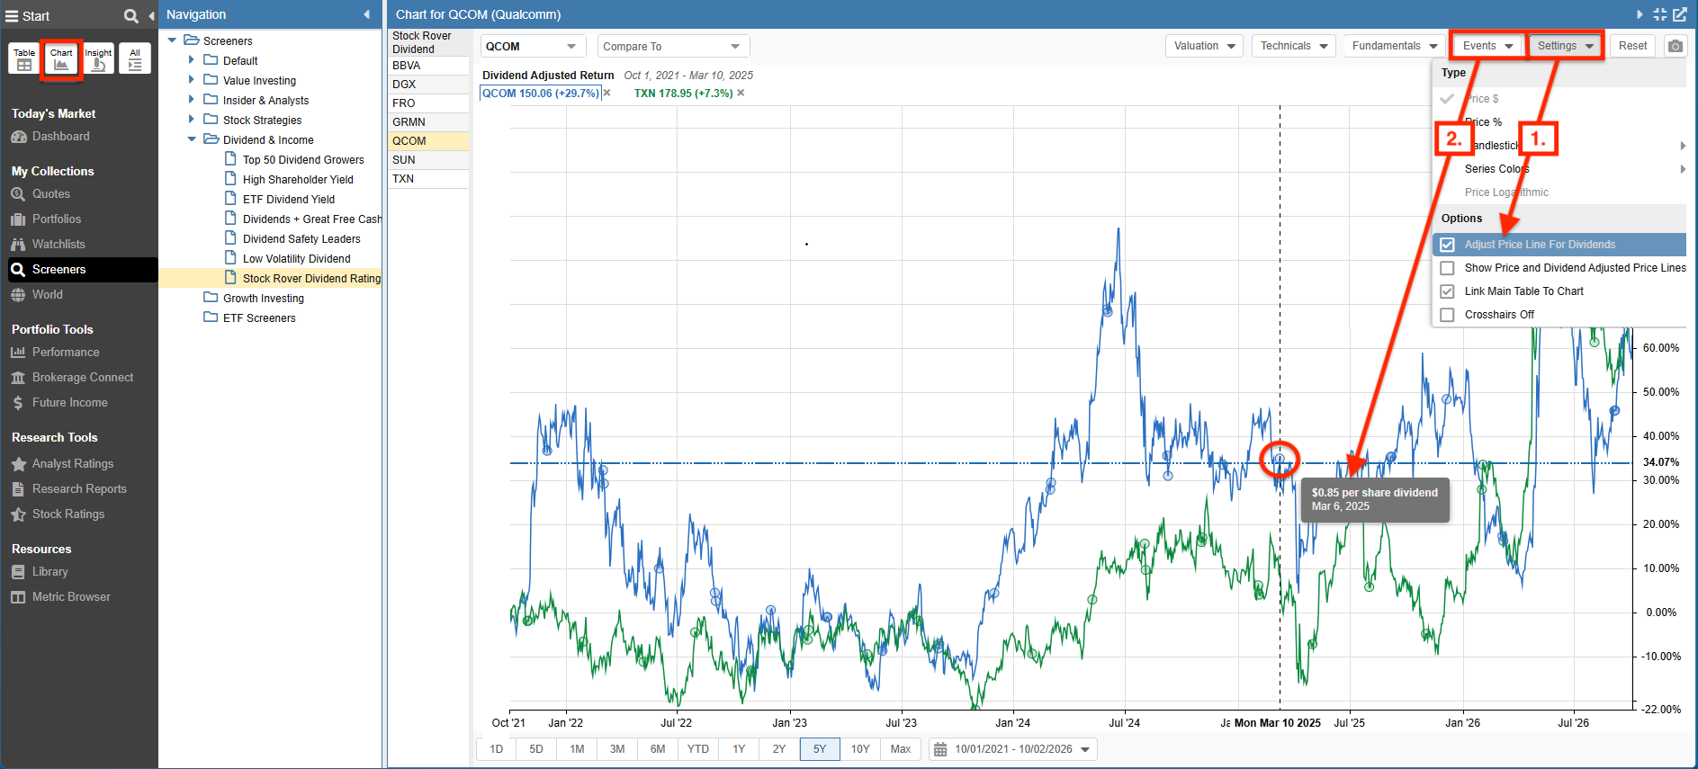The height and width of the screenshot is (769, 1698).
Task: Open Watchlists
Action: (x=58, y=245)
